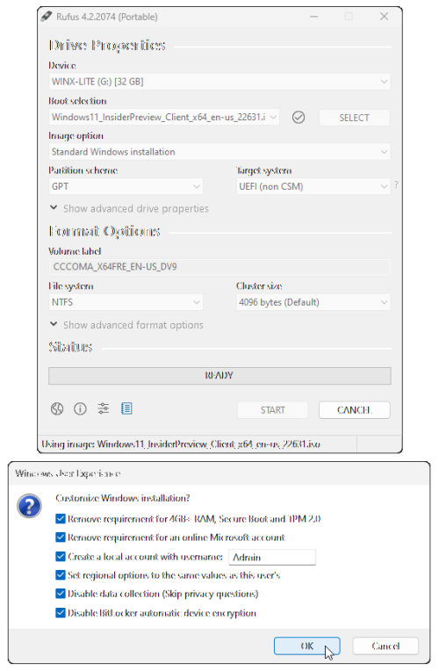This screenshot has width=439, height=671.
Task: Click the Rufus USB title bar icon
Action: point(47,17)
